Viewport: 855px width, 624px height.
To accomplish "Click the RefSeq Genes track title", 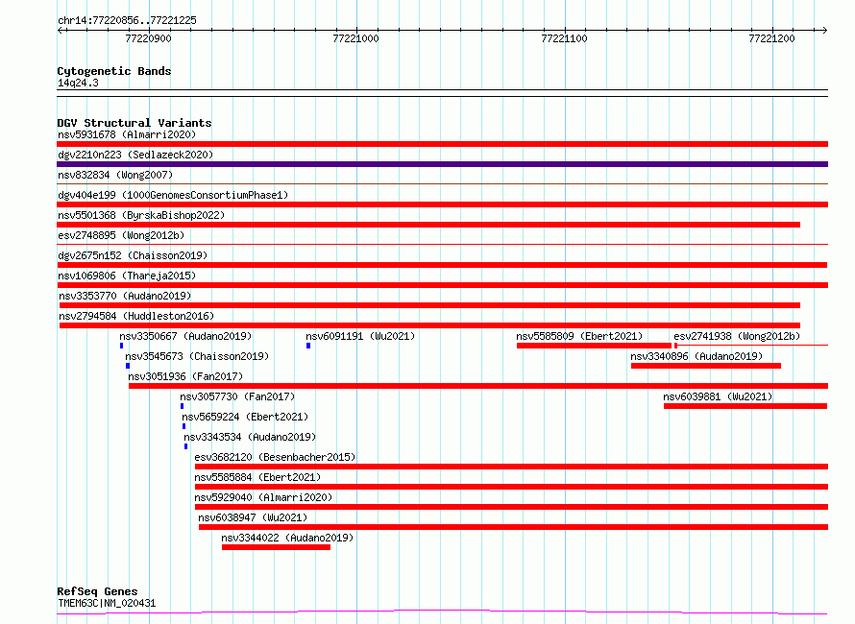I will 97,592.
